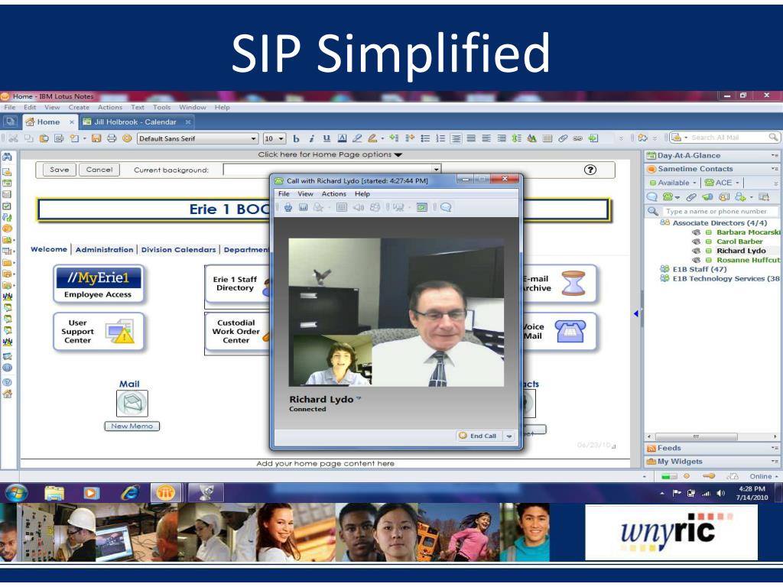Select contact Rosanne Huffcut
This screenshot has height=587, width=783.
click(748, 260)
